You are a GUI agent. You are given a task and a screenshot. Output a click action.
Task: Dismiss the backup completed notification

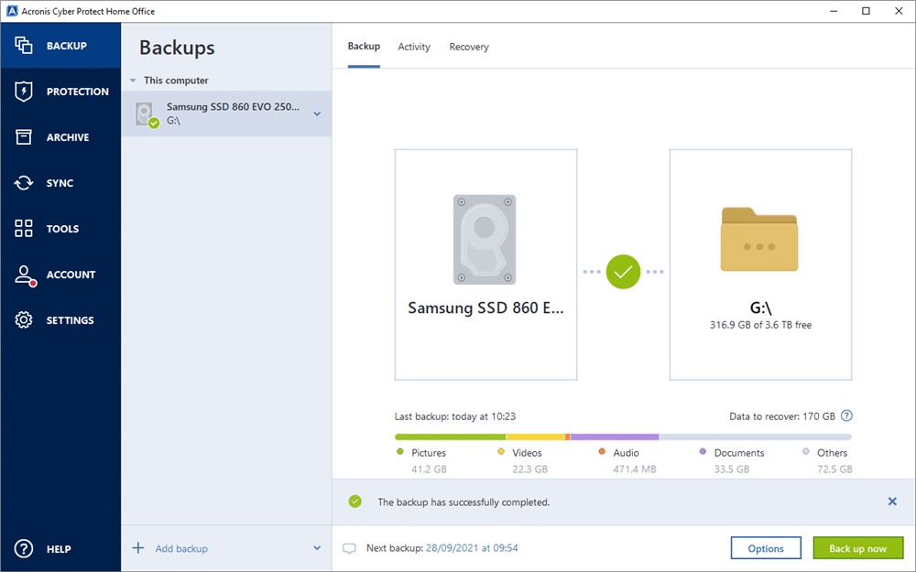coord(891,502)
